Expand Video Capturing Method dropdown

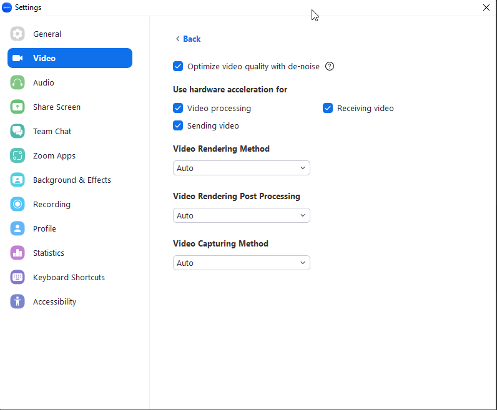coord(241,263)
